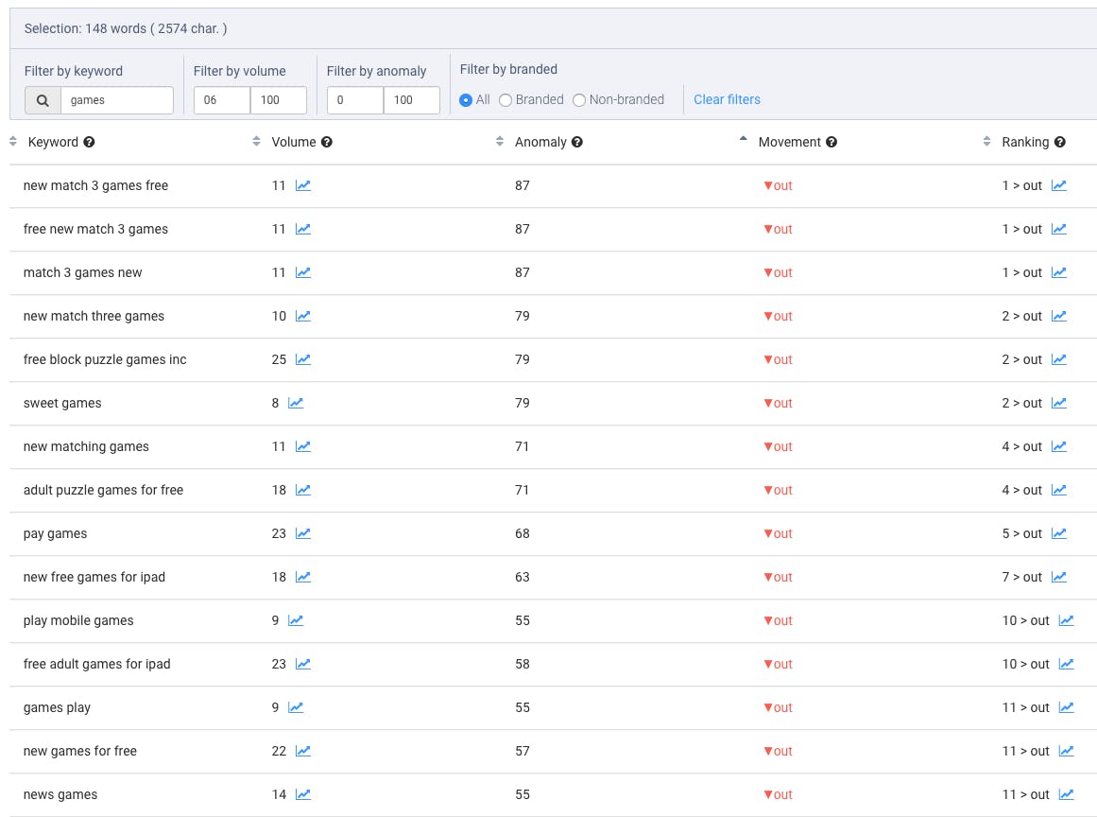Sort table by Keyword column arrows
1097x817 pixels.
13,142
